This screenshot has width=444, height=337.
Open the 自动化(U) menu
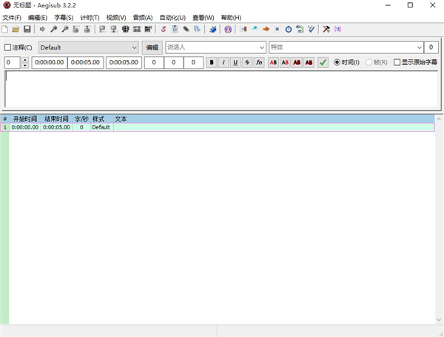[x=172, y=18]
